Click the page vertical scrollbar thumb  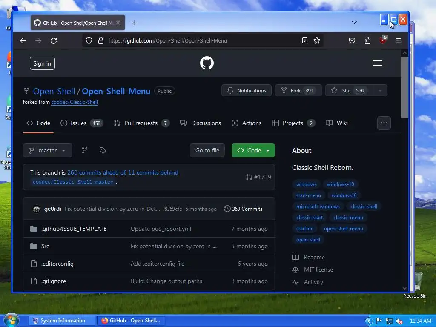[x=404, y=87]
